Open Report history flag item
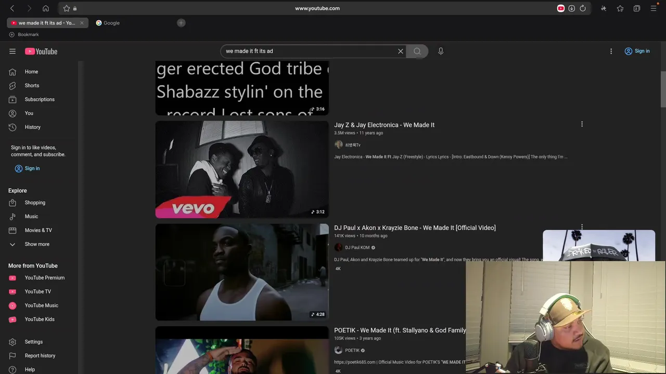 coord(40,356)
